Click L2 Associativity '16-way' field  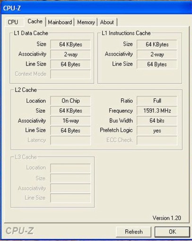(x=70, y=120)
